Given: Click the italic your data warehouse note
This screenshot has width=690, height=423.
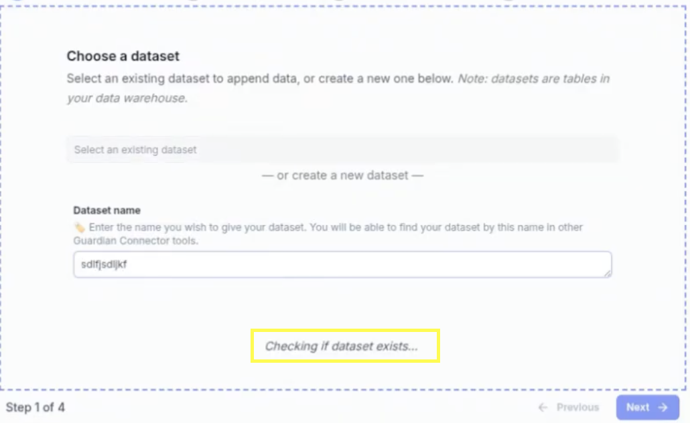Looking at the screenshot, I should [127, 98].
